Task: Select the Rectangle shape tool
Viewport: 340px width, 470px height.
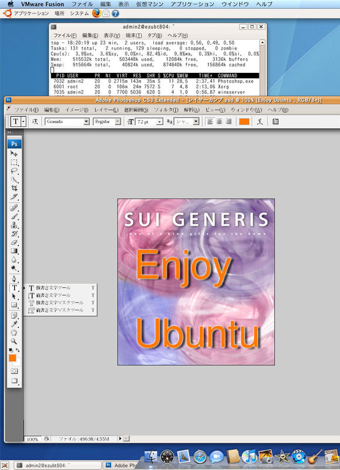Action: (14, 305)
